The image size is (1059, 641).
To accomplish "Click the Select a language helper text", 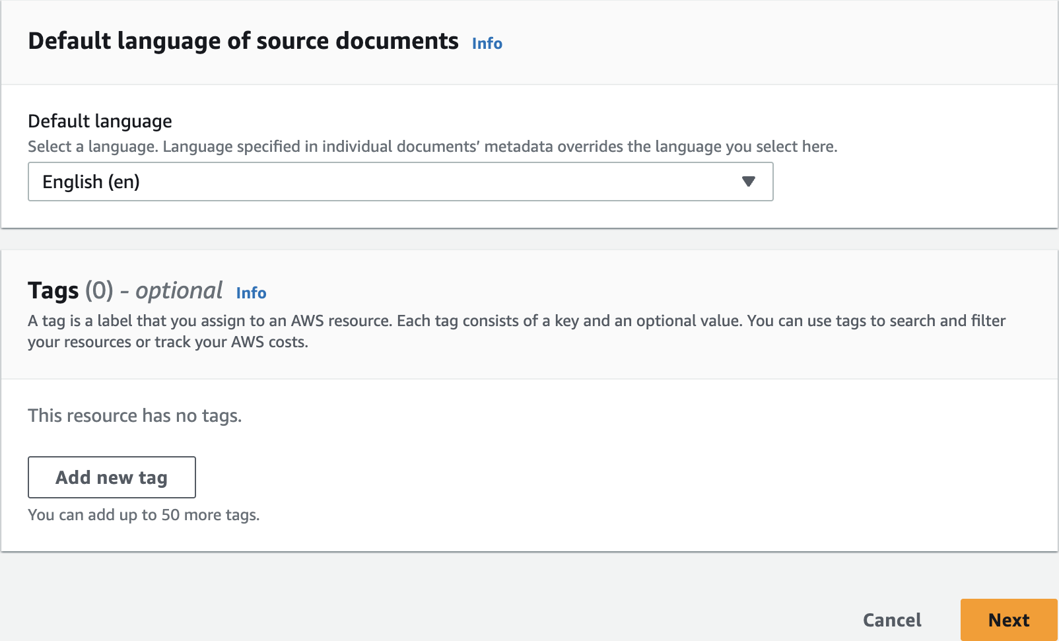I will click(93, 147).
